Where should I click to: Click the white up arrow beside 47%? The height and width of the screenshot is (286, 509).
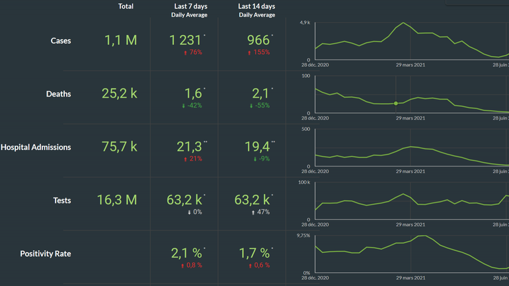point(252,212)
